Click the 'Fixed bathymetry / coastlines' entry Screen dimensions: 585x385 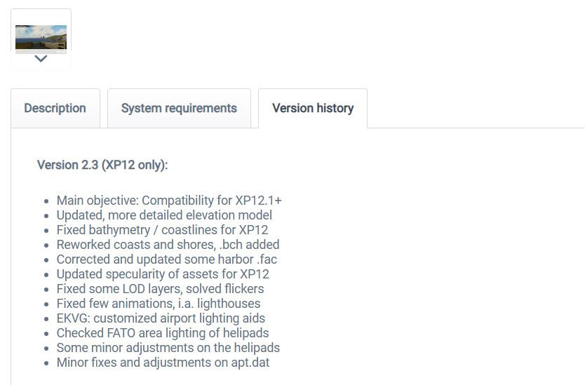click(162, 230)
